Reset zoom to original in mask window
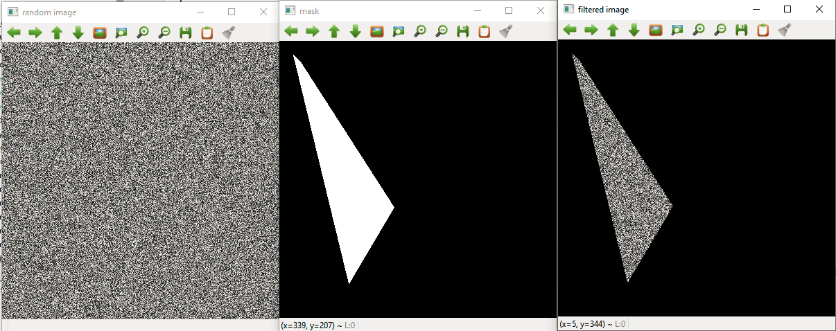The image size is (836, 331). pyautogui.click(x=377, y=31)
